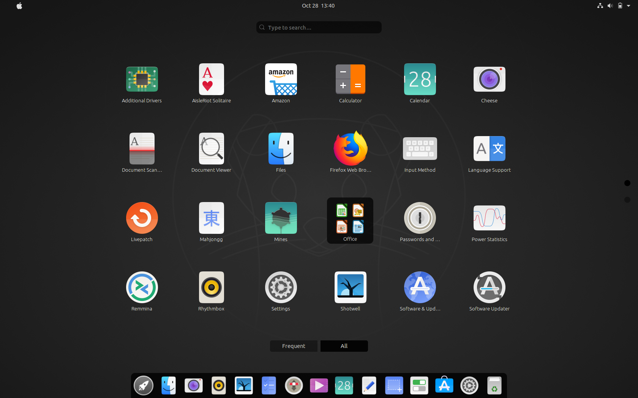Image resolution: width=638 pixels, height=398 pixels.
Task: Start the Mahjongg game
Action: click(212, 218)
